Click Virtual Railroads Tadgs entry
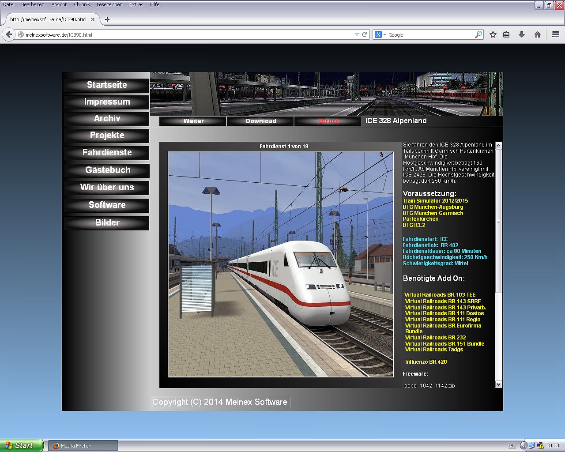 (x=434, y=350)
